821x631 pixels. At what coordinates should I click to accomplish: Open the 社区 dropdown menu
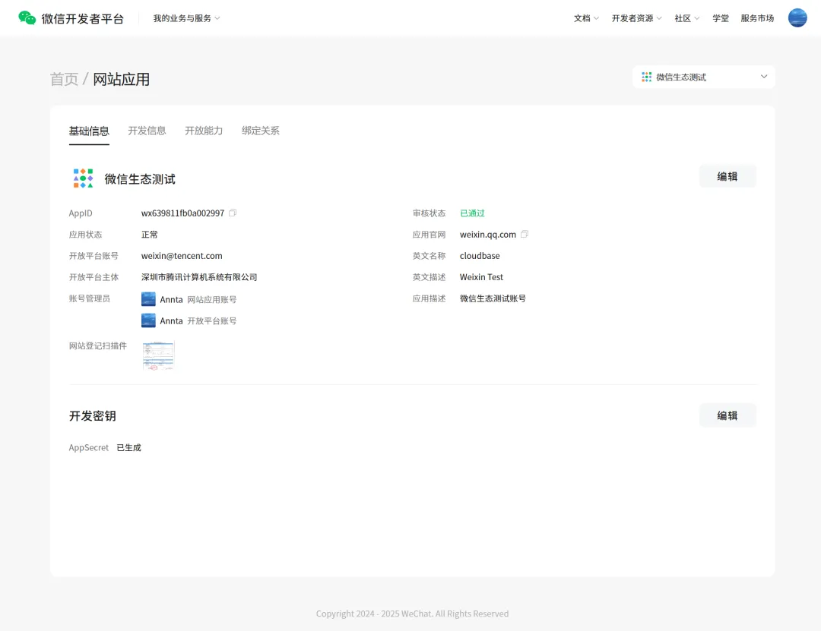click(x=687, y=18)
